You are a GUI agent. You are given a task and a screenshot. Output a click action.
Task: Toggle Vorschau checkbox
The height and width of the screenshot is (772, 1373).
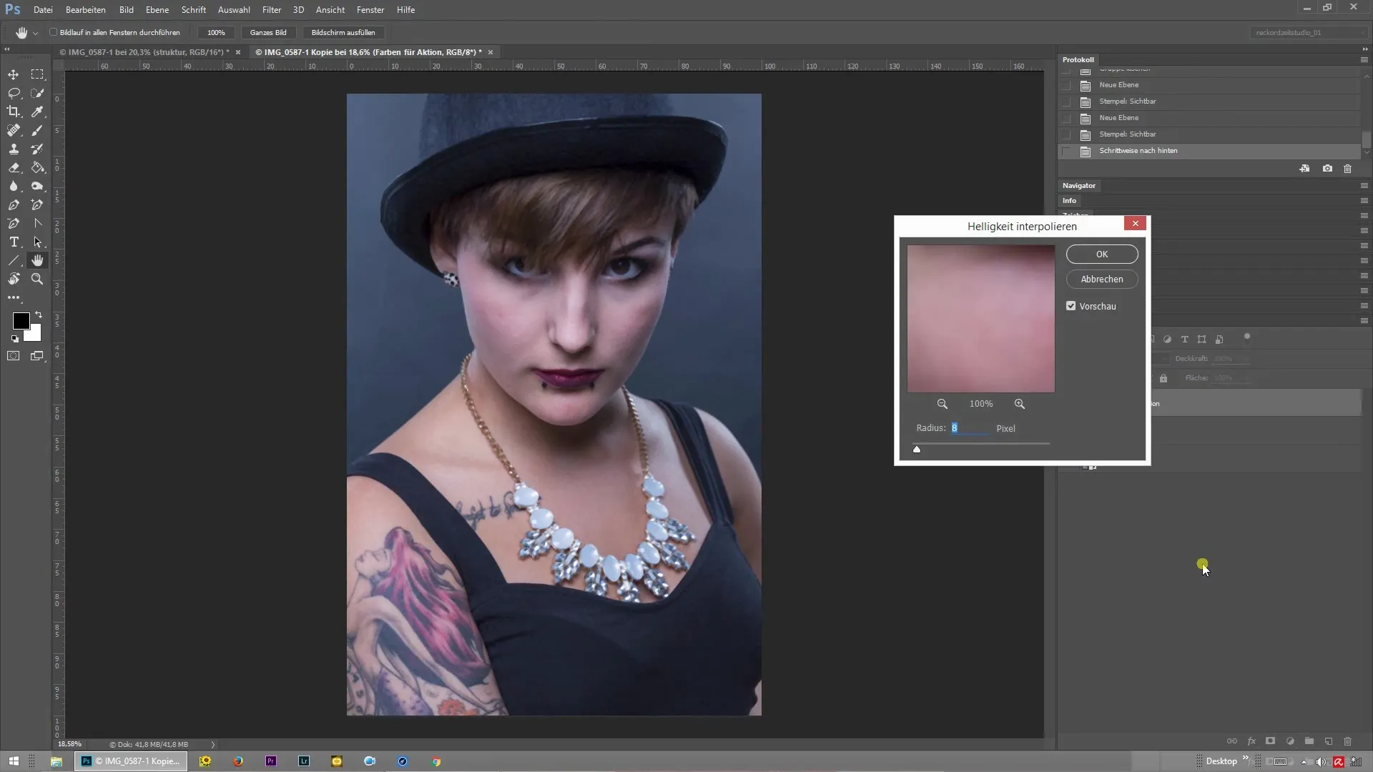(x=1071, y=306)
